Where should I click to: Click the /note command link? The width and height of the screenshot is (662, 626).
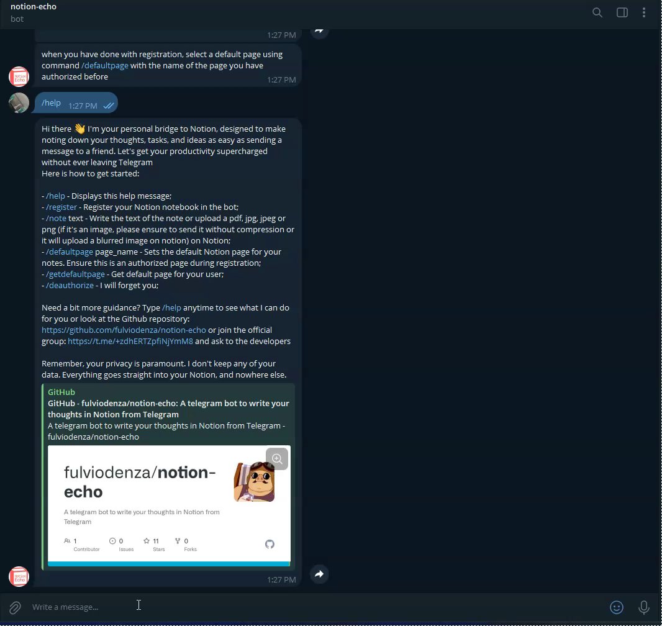tap(56, 218)
